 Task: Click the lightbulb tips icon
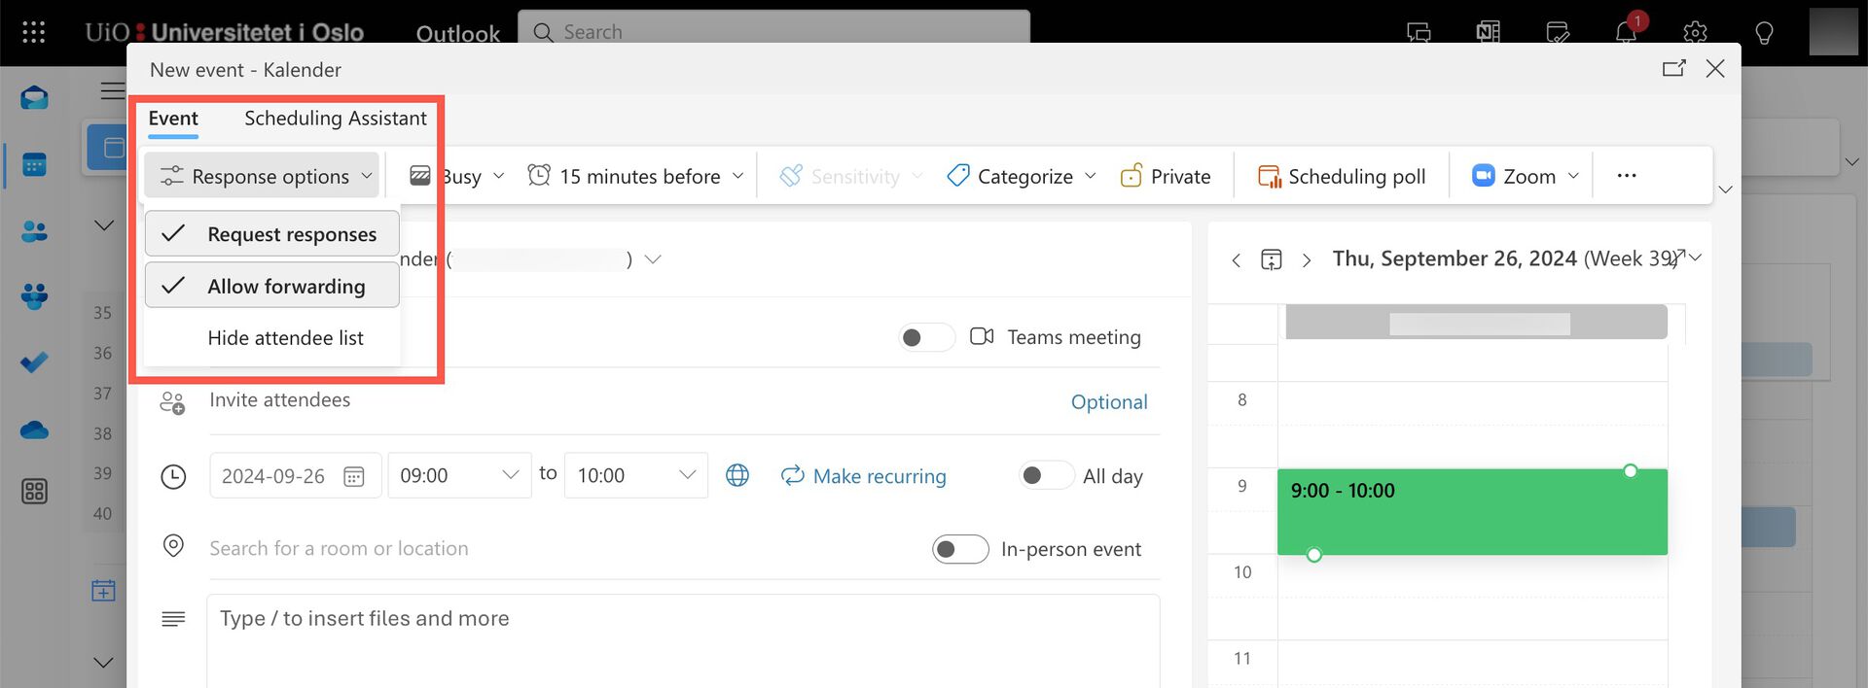point(1764,32)
